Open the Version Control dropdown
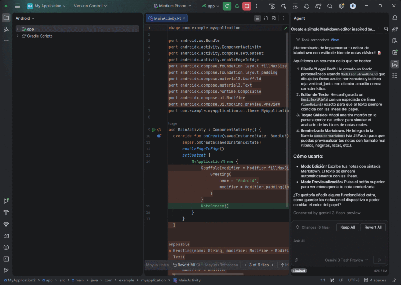The width and height of the screenshot is (401, 285). [x=90, y=6]
